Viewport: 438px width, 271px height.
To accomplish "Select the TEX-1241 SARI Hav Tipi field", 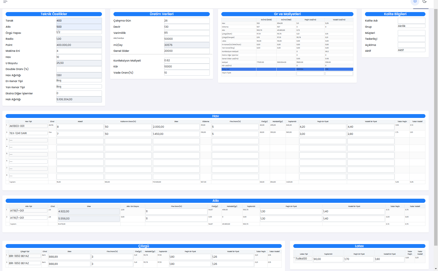I will point(28,133).
